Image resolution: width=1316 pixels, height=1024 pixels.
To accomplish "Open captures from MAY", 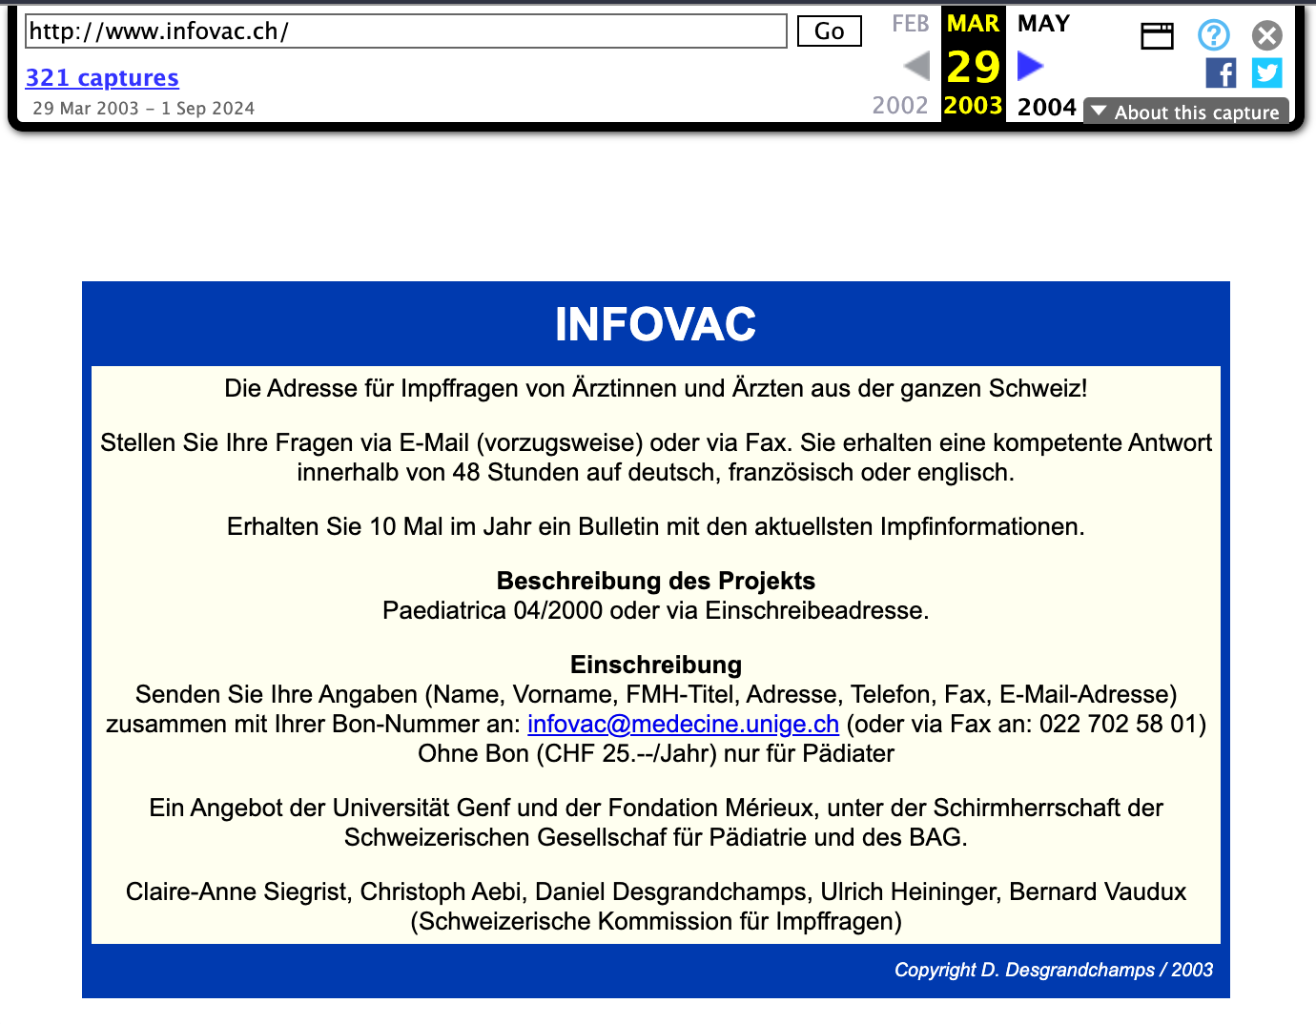I will pyautogui.click(x=1043, y=24).
